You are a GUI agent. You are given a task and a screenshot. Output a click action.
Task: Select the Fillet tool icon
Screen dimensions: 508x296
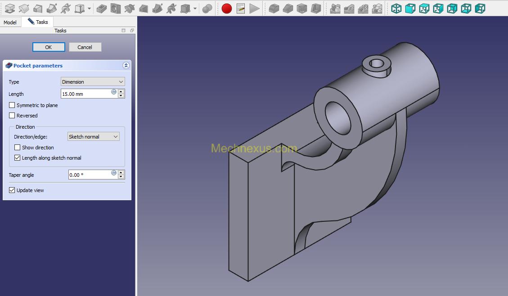coord(274,8)
